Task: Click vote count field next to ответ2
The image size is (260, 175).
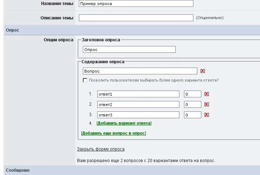Action: 193,104
